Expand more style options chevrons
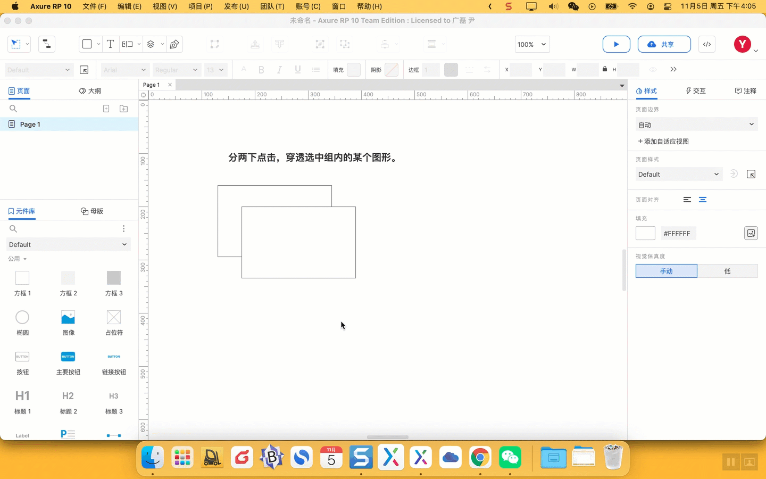 [673, 69]
